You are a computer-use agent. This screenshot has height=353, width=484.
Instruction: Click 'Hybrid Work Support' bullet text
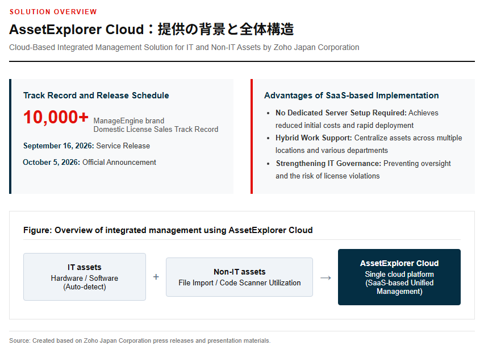pos(369,144)
